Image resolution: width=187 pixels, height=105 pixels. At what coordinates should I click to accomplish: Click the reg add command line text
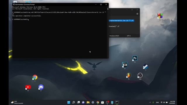click(x=59, y=13)
